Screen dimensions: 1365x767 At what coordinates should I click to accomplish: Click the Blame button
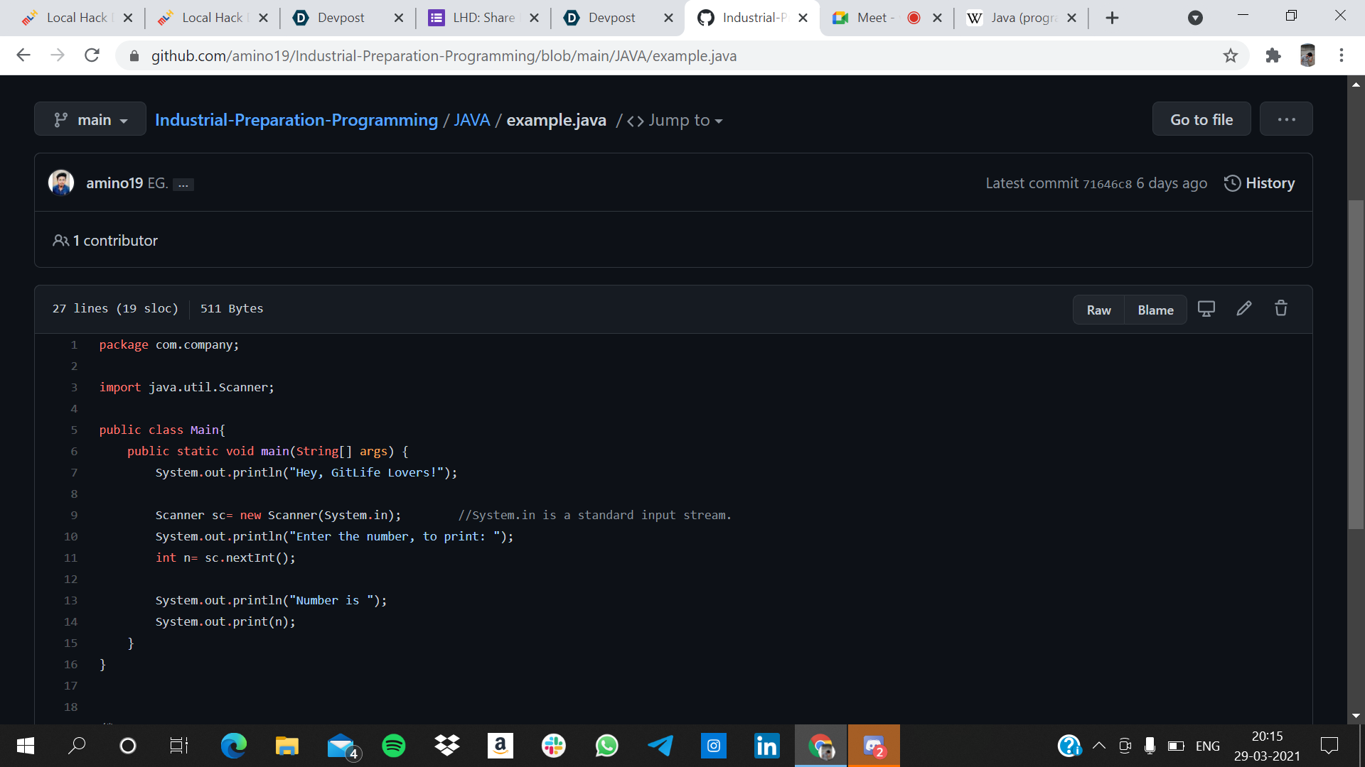point(1155,310)
